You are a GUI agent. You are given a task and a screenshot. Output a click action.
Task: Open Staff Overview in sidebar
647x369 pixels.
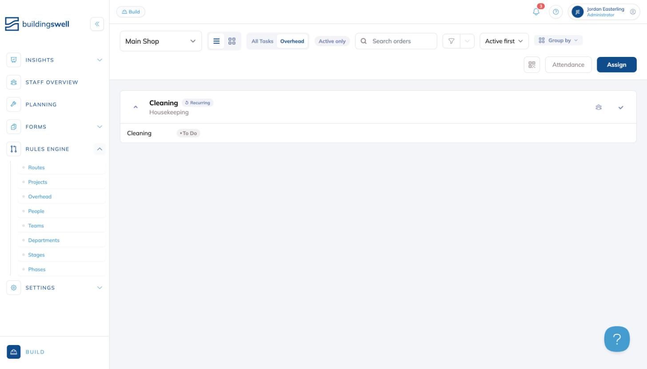[x=52, y=82]
